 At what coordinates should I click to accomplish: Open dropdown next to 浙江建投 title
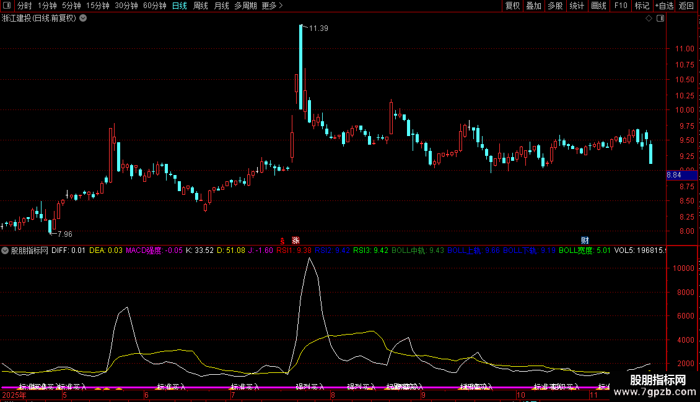click(83, 19)
